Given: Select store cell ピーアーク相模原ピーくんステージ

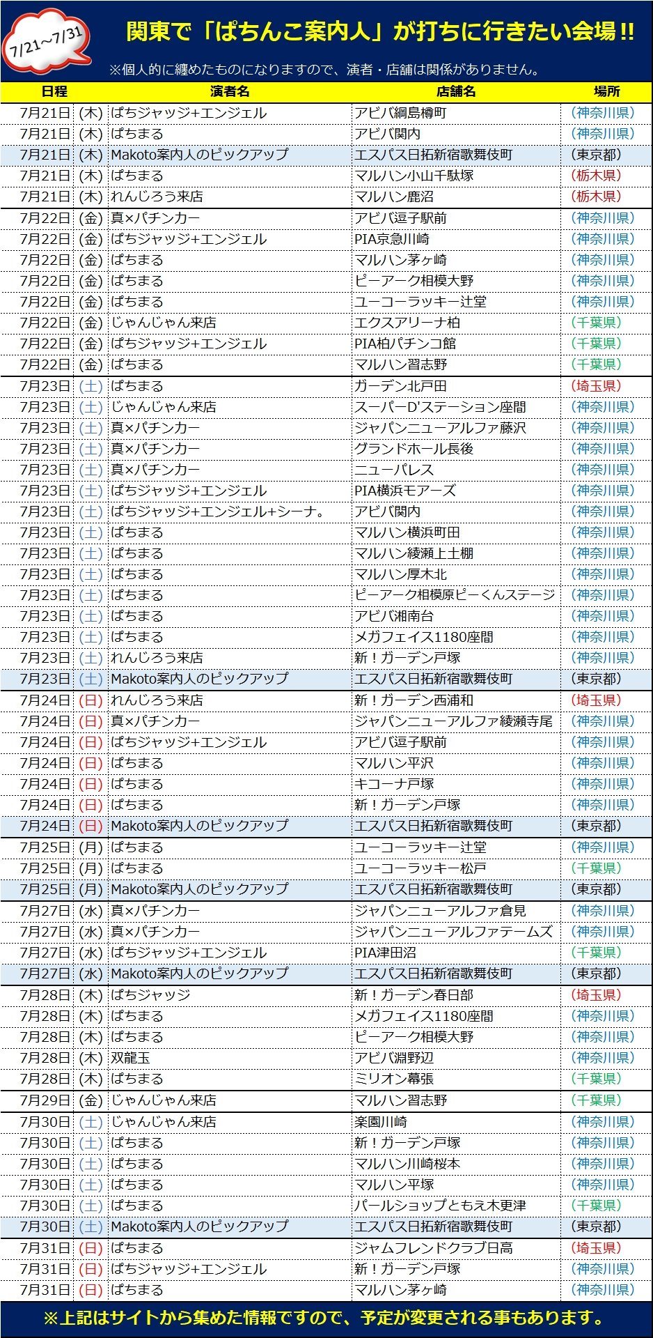Looking at the screenshot, I should [456, 595].
